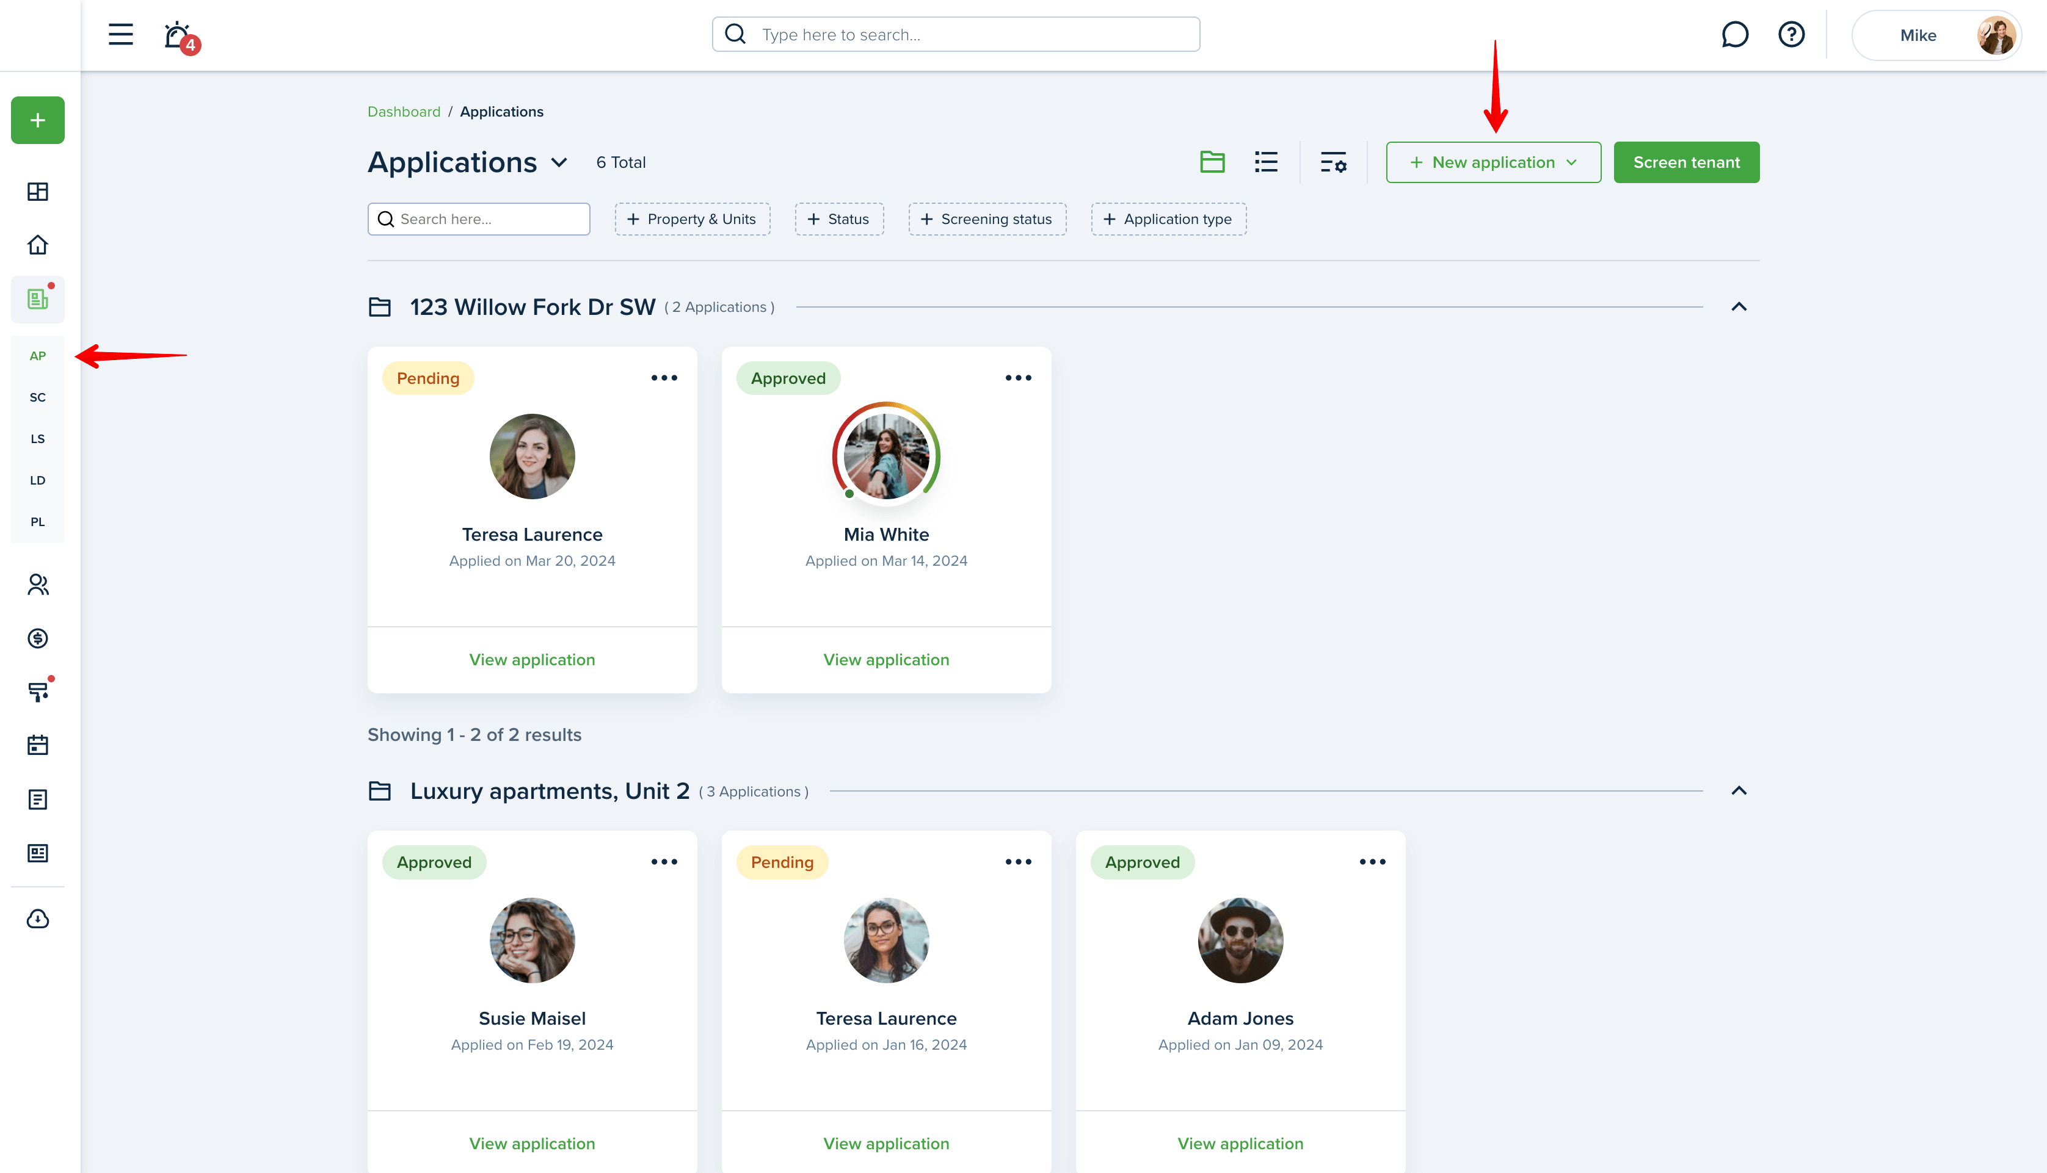The height and width of the screenshot is (1173, 2047).
Task: Select the LS sidebar submenu item
Action: point(38,439)
